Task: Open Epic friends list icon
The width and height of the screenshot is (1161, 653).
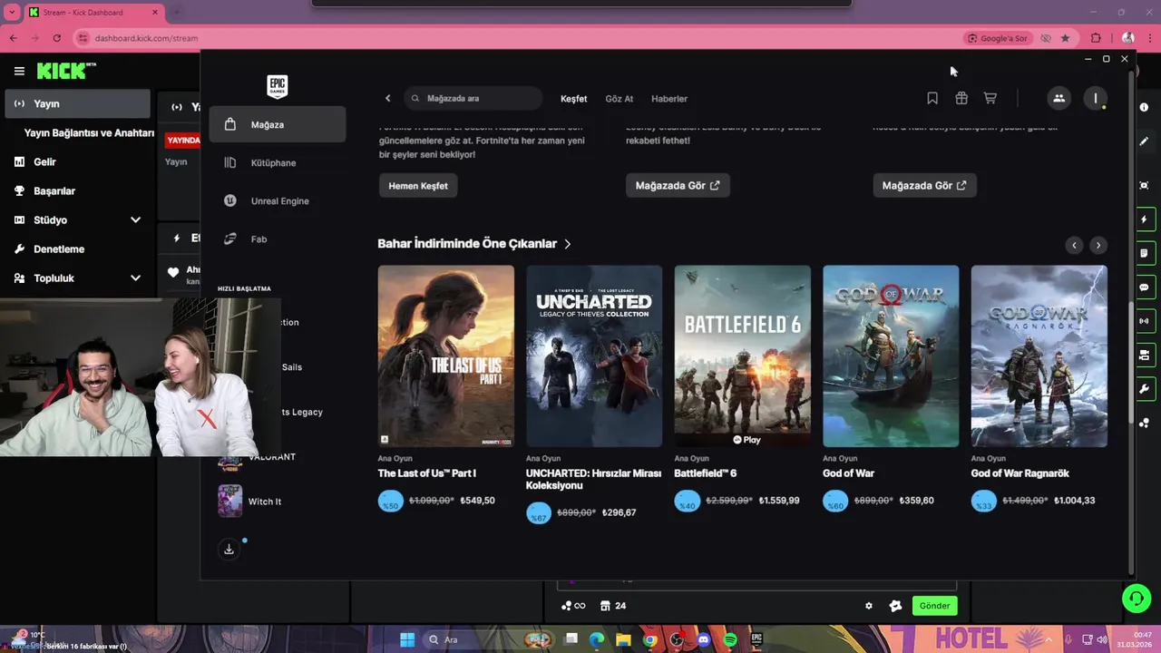Action: pyautogui.click(x=1059, y=98)
